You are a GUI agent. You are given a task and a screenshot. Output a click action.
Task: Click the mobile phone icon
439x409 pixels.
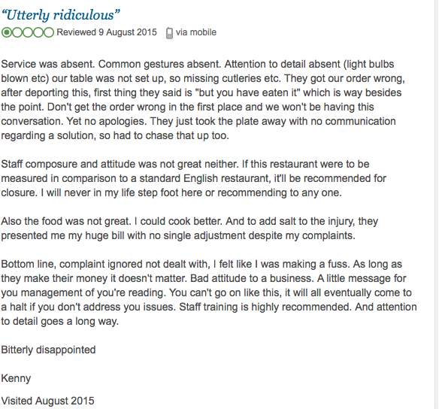tap(169, 33)
